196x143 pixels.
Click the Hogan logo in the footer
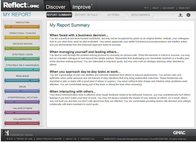pyautogui.click(x=6, y=133)
